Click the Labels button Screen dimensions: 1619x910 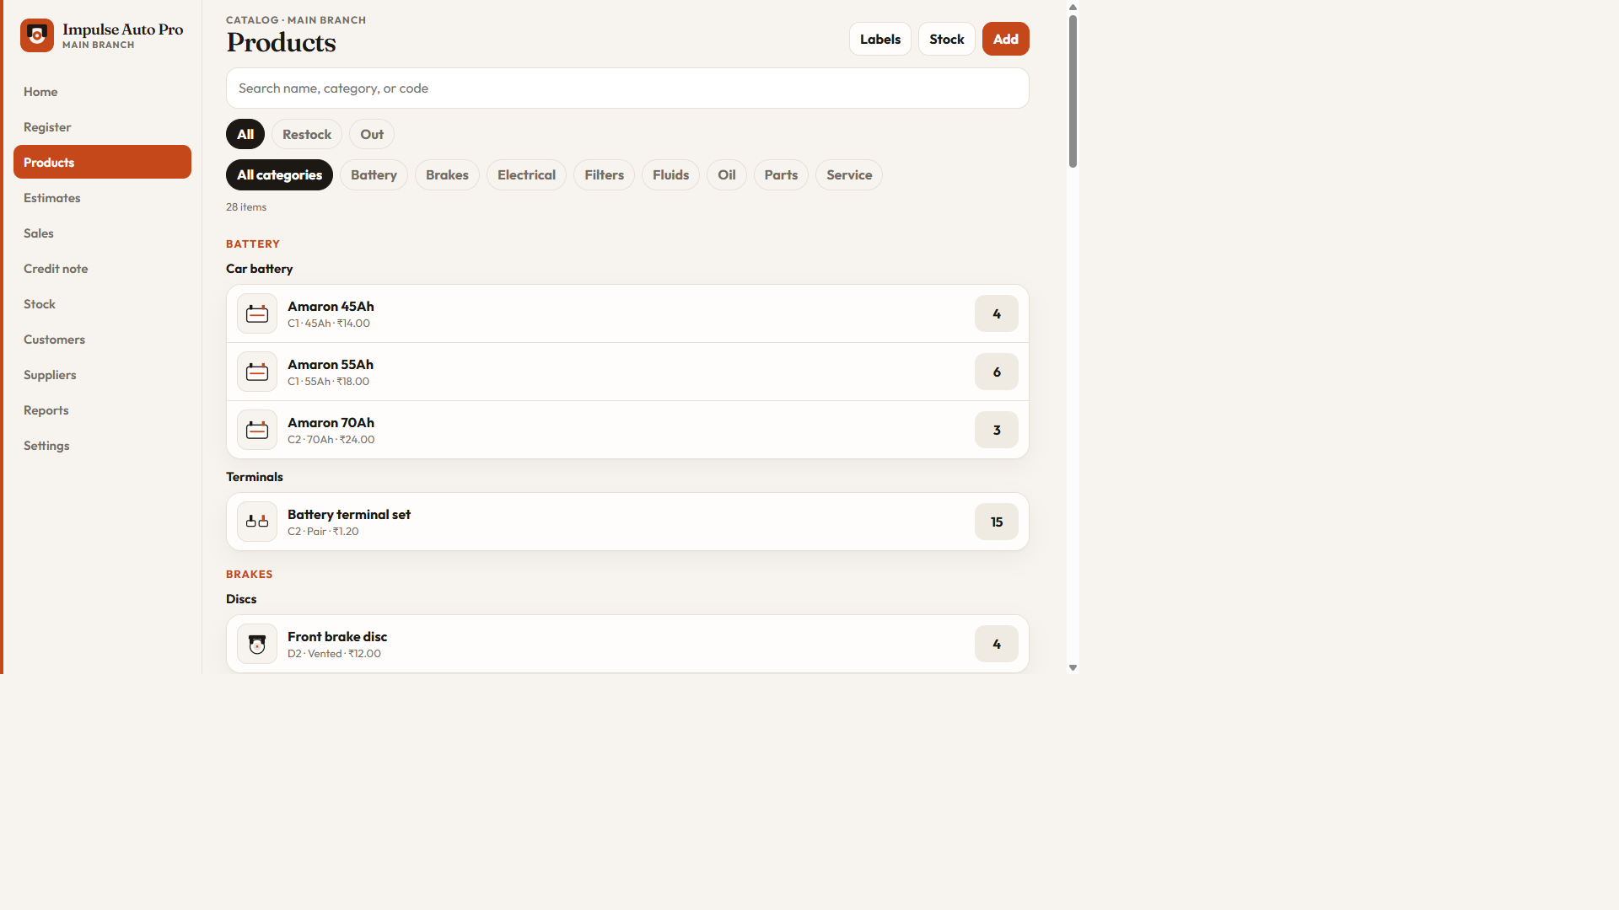[880, 39]
